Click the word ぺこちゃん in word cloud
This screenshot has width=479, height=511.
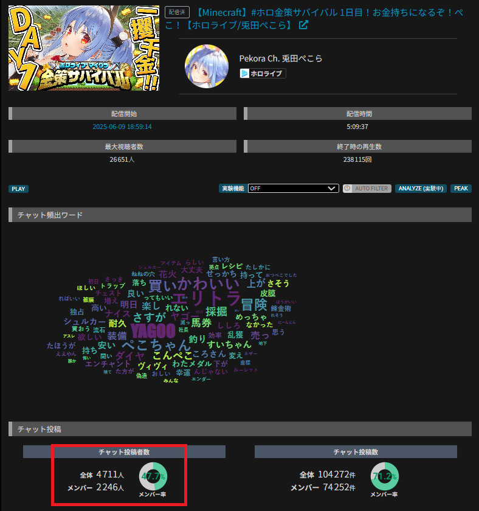[x=156, y=345]
